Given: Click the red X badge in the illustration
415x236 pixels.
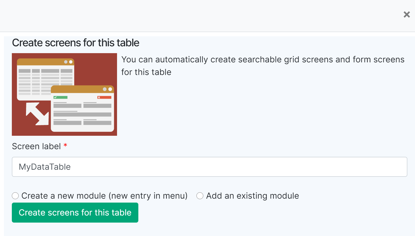Looking at the screenshot, I should pyautogui.click(x=104, y=97).
